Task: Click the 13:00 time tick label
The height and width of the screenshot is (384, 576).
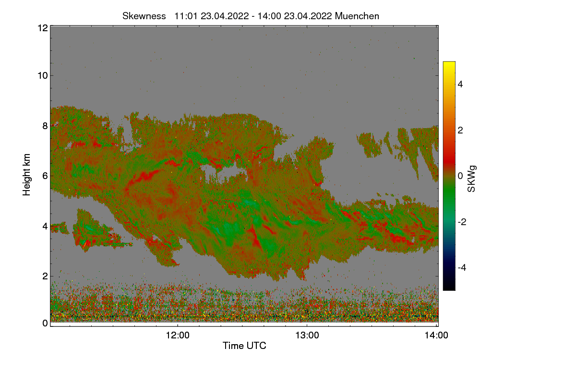Action: tap(307, 336)
